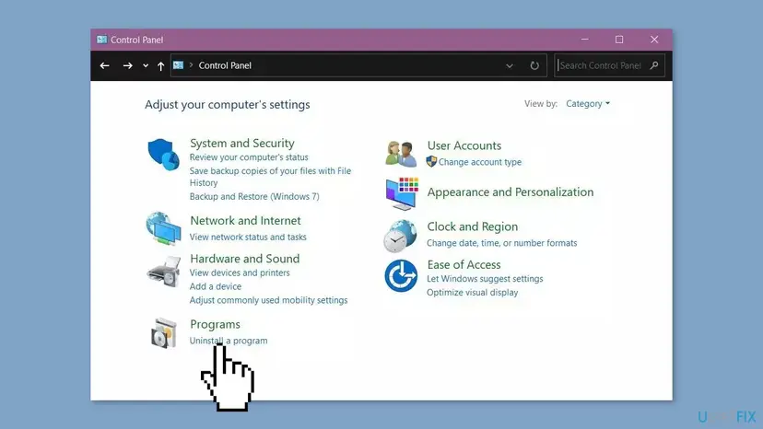
Task: Open Appearance and Personalization heading link
Action: pyautogui.click(x=510, y=192)
